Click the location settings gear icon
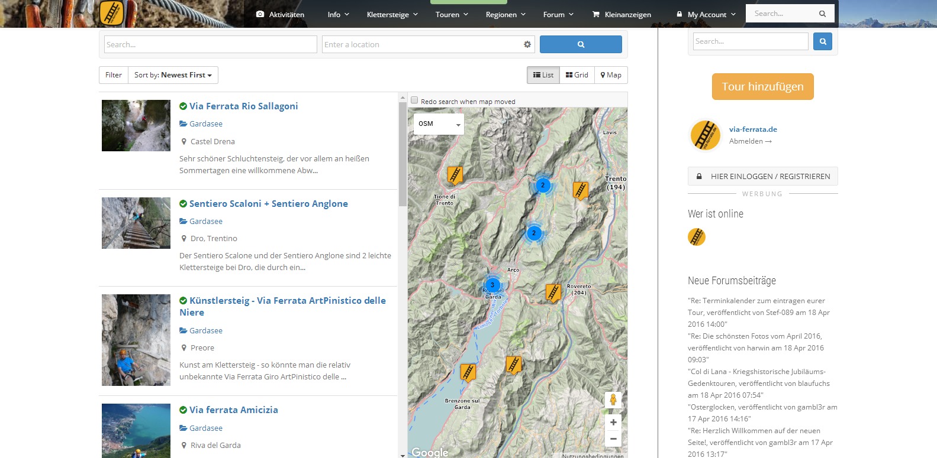937x458 pixels. click(x=527, y=45)
